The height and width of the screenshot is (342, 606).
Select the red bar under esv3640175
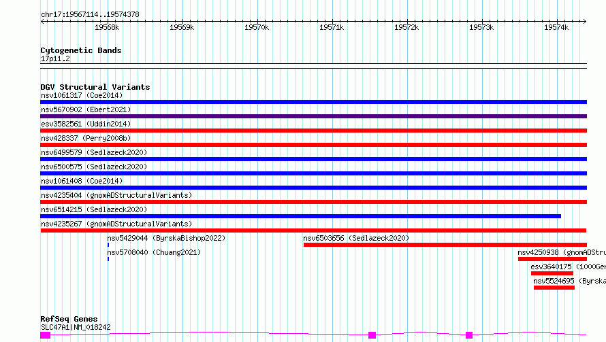pos(552,273)
